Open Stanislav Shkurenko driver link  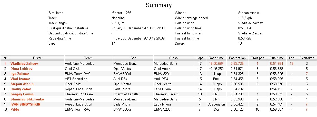point(27,99)
